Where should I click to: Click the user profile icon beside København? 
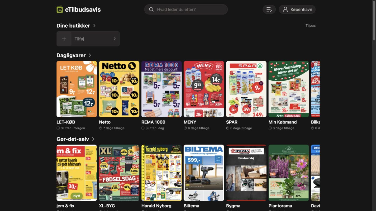tap(285, 9)
